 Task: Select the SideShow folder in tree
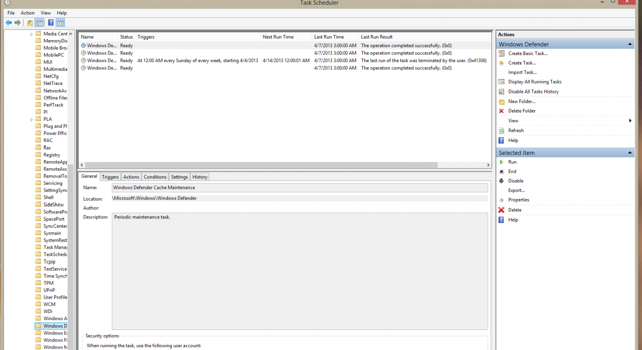50,204
